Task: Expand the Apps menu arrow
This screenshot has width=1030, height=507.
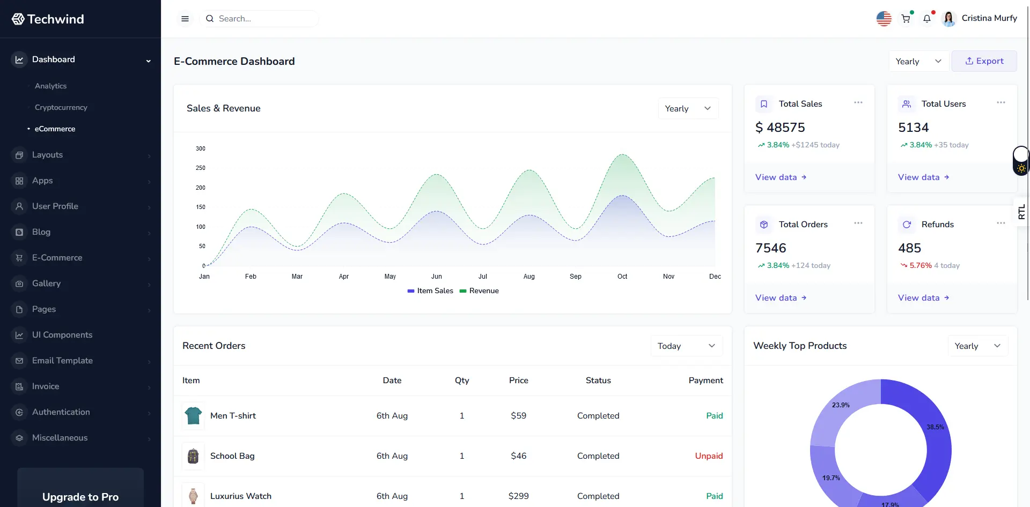Action: coord(149,182)
